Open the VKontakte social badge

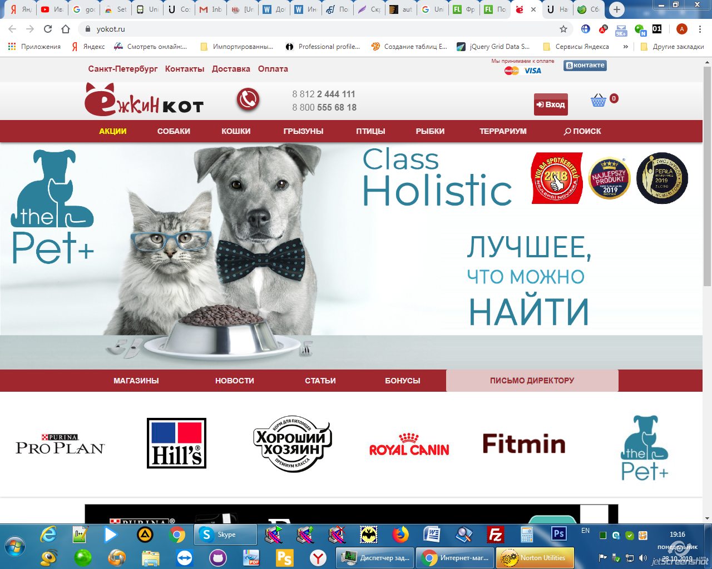point(585,66)
